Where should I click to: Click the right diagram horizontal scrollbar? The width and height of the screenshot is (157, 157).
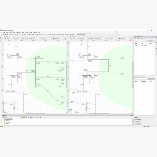(x=100, y=114)
